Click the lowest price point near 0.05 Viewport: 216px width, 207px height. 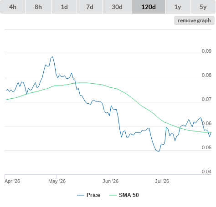(158, 151)
